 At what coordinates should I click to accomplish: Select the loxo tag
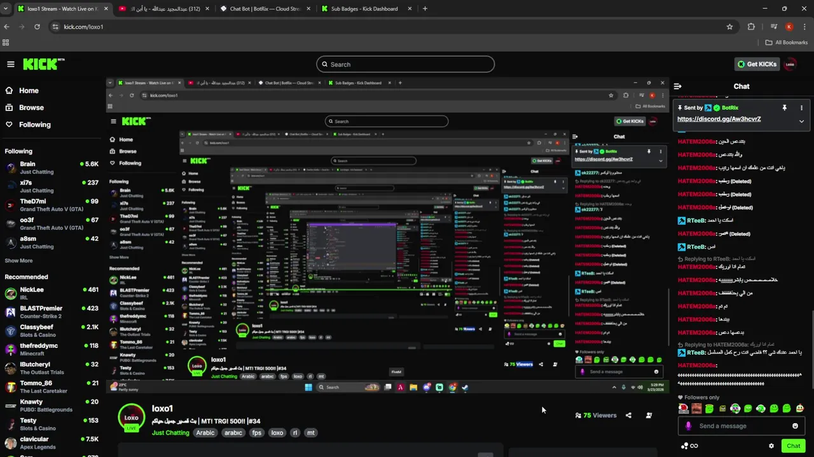coord(277,433)
